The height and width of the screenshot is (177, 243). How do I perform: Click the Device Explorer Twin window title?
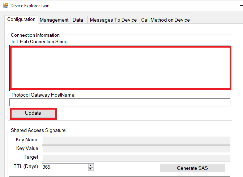(x=30, y=6)
